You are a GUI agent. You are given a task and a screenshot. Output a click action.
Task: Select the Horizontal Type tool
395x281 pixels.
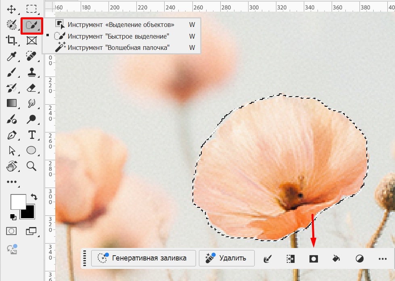pyautogui.click(x=31, y=135)
